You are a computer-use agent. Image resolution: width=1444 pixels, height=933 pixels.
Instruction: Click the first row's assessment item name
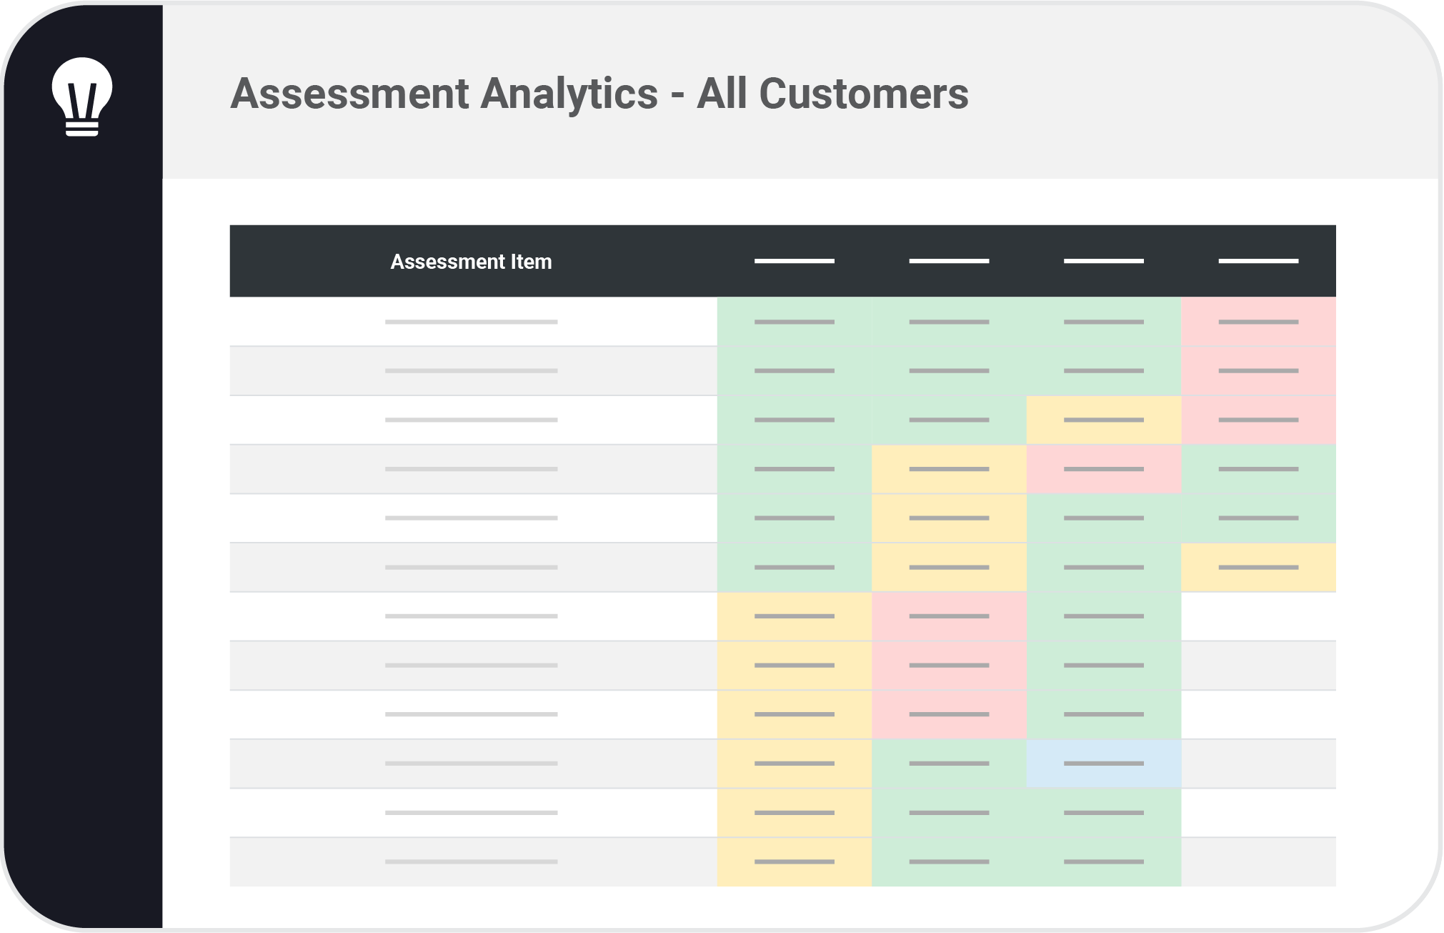pos(471,322)
